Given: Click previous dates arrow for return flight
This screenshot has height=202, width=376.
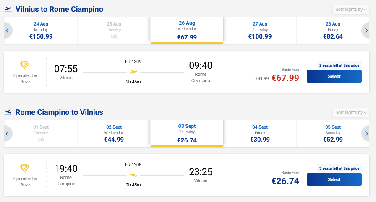Looking at the screenshot, I should (x=8, y=134).
